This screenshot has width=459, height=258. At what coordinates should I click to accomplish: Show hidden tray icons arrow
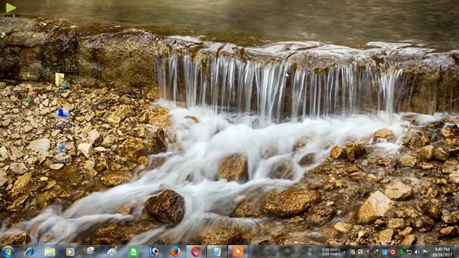(344, 252)
